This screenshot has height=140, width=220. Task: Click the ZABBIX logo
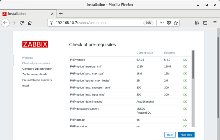coord(35,44)
